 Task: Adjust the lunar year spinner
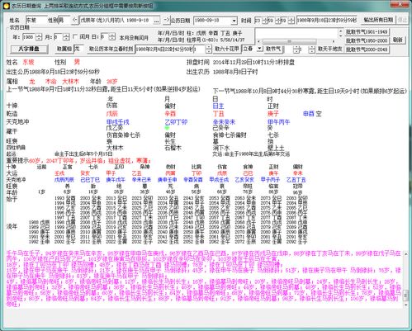click(x=39, y=37)
